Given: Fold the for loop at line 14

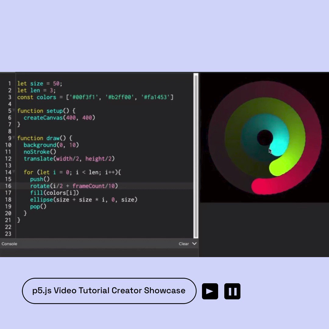Looking at the screenshot, I should click(14, 172).
